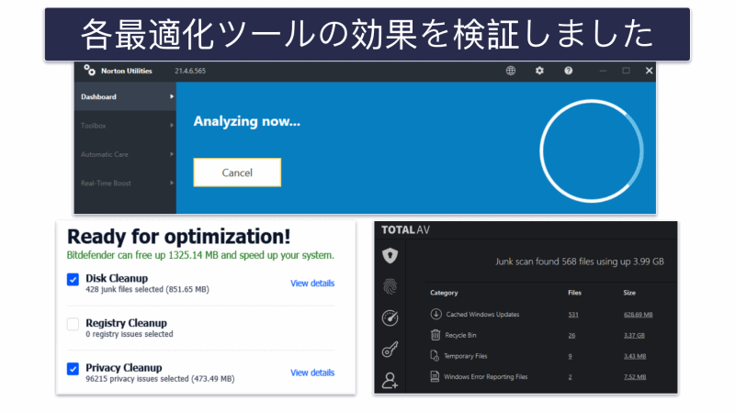Open the TotalAV key password icon
The height and width of the screenshot is (412, 735).
390,350
